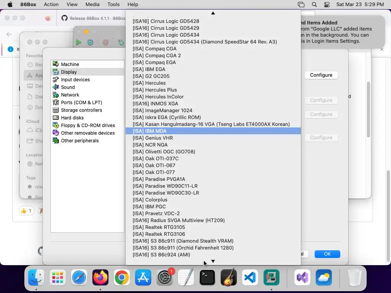The height and width of the screenshot is (293, 391).
Task: Choose [ISA16] S3 86c924 (AMI)
Action: [x=213, y=254]
